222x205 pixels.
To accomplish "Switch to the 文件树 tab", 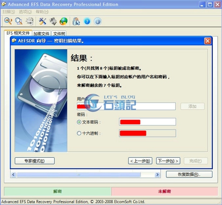I will pyautogui.click(x=59, y=34).
